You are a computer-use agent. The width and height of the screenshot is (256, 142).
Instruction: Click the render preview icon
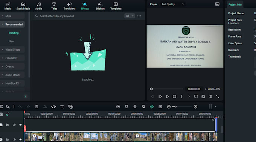tap(118, 107)
